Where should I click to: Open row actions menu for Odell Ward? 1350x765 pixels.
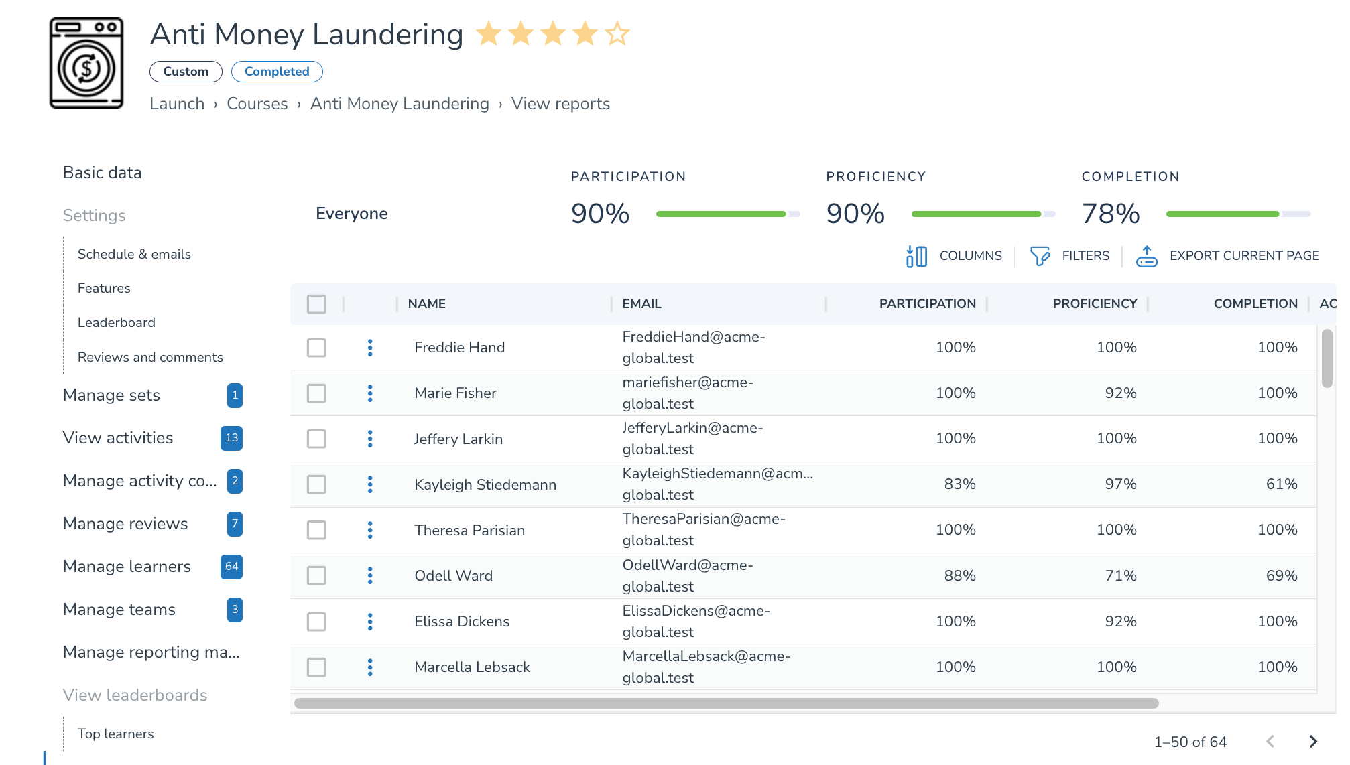pyautogui.click(x=370, y=575)
